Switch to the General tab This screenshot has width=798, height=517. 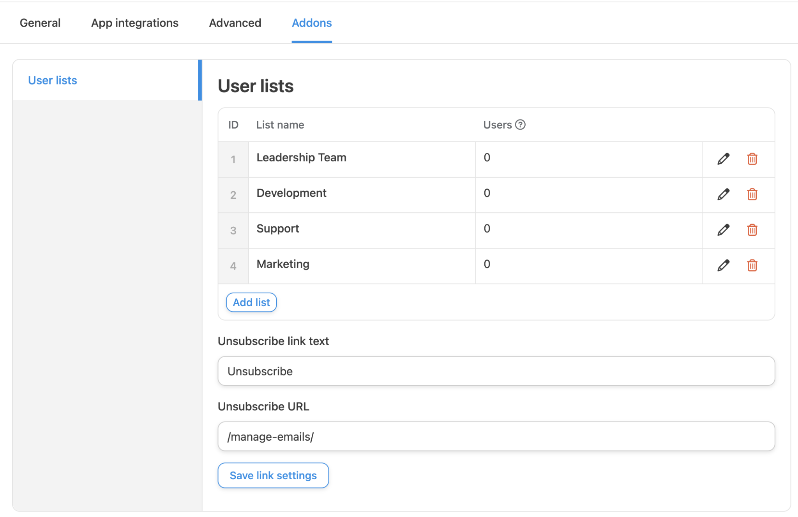point(40,23)
